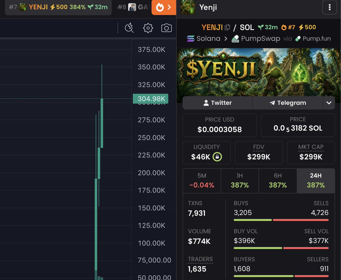Take a chart snapshot with camera icon

tap(167, 28)
